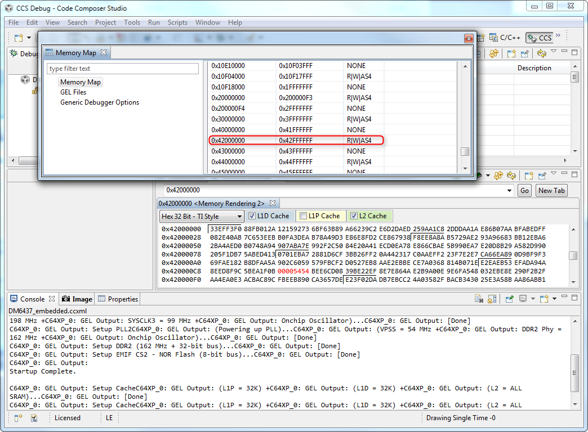The image size is (588, 432).
Task: Toggle L1D Cache checkbox
Action: tap(252, 216)
